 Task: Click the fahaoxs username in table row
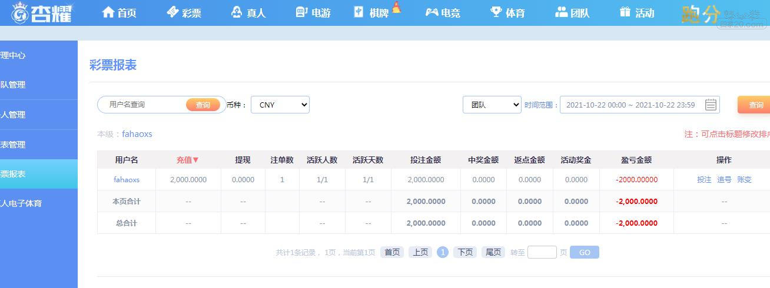(x=127, y=179)
